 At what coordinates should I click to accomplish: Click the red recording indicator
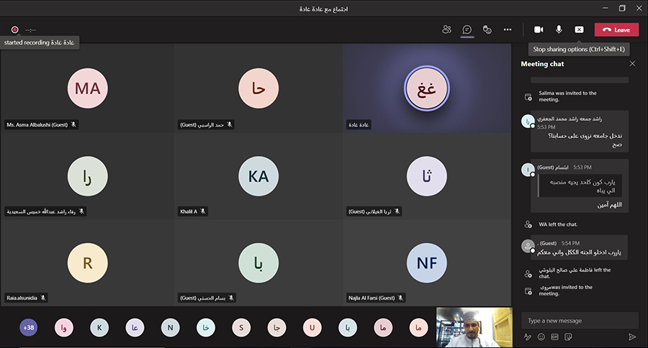pyautogui.click(x=15, y=29)
